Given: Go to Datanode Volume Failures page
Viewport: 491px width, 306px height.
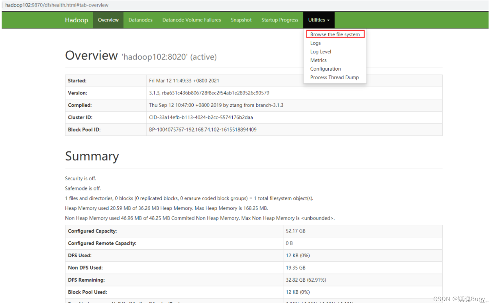Looking at the screenshot, I should click(x=191, y=19).
